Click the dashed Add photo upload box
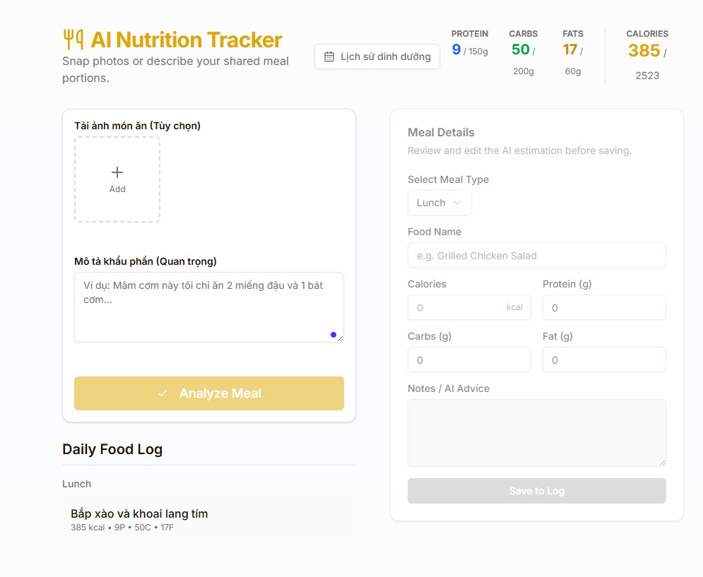The height and width of the screenshot is (577, 703). click(x=117, y=179)
